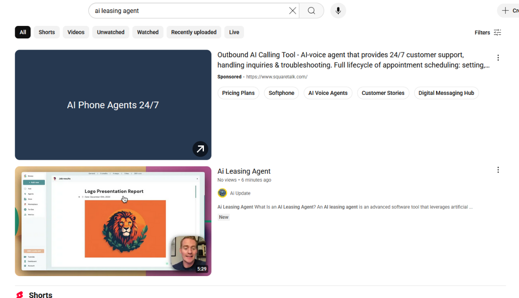Viewport: 519px width, 298px height.
Task: Select the Videos filter chip
Action: pyautogui.click(x=76, y=32)
